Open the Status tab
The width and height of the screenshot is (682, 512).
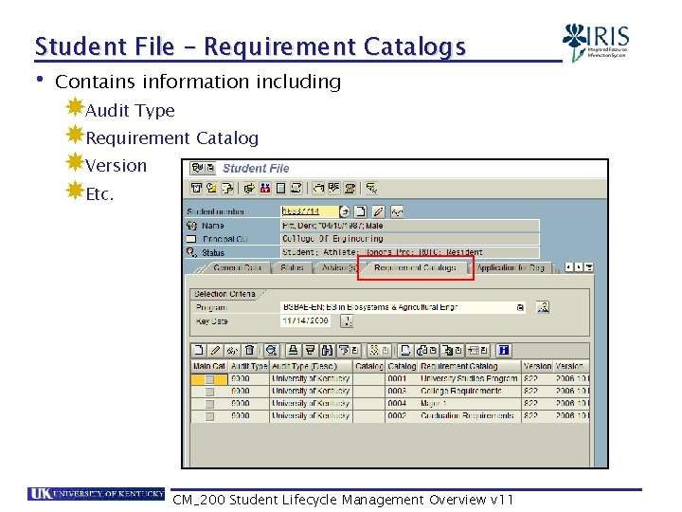(292, 267)
